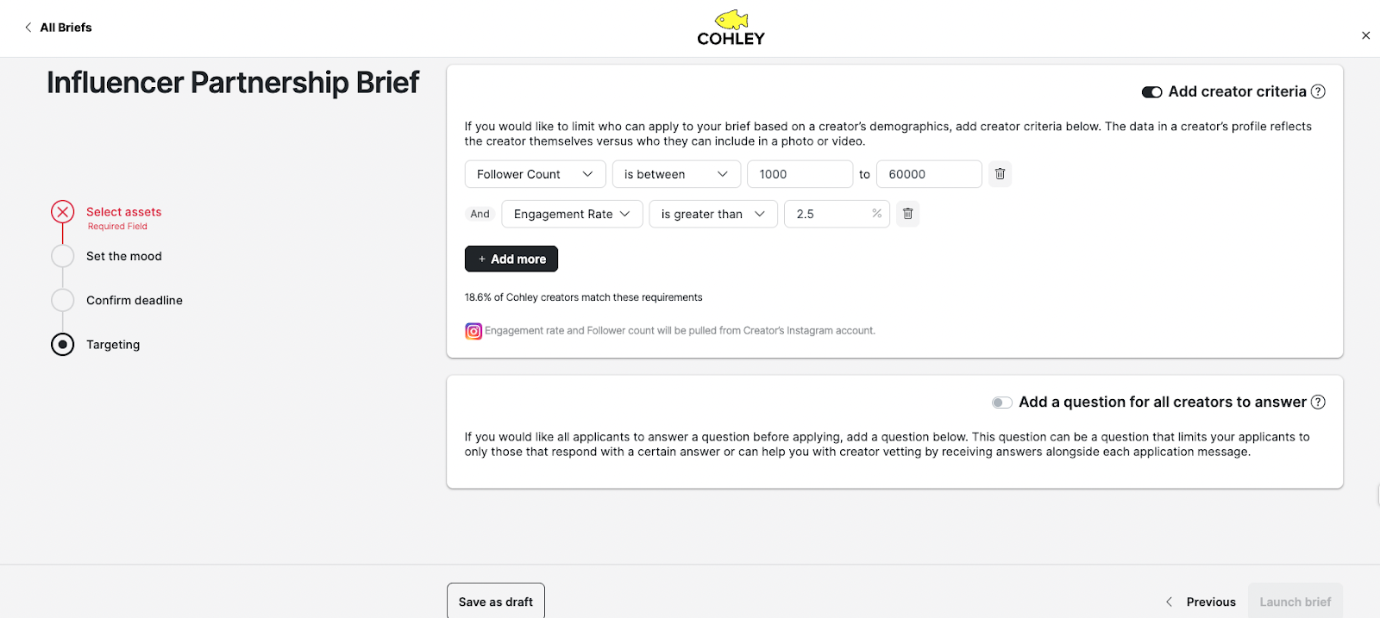The width and height of the screenshot is (1380, 618).
Task: Jump to the Confirm deadline step
Action: click(134, 300)
